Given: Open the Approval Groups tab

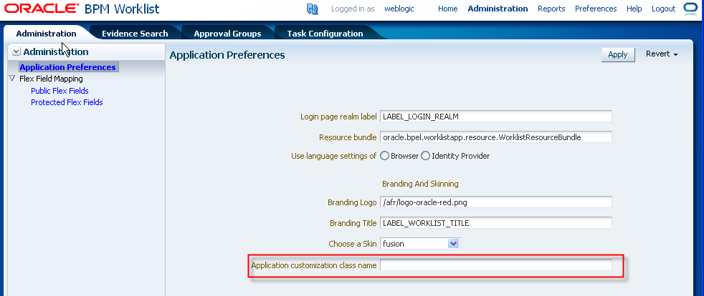Looking at the screenshot, I should (x=227, y=34).
